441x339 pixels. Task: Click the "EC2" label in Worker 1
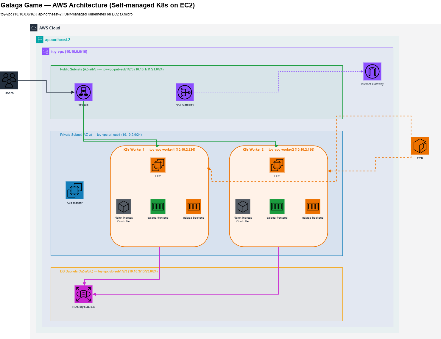pos(158,176)
